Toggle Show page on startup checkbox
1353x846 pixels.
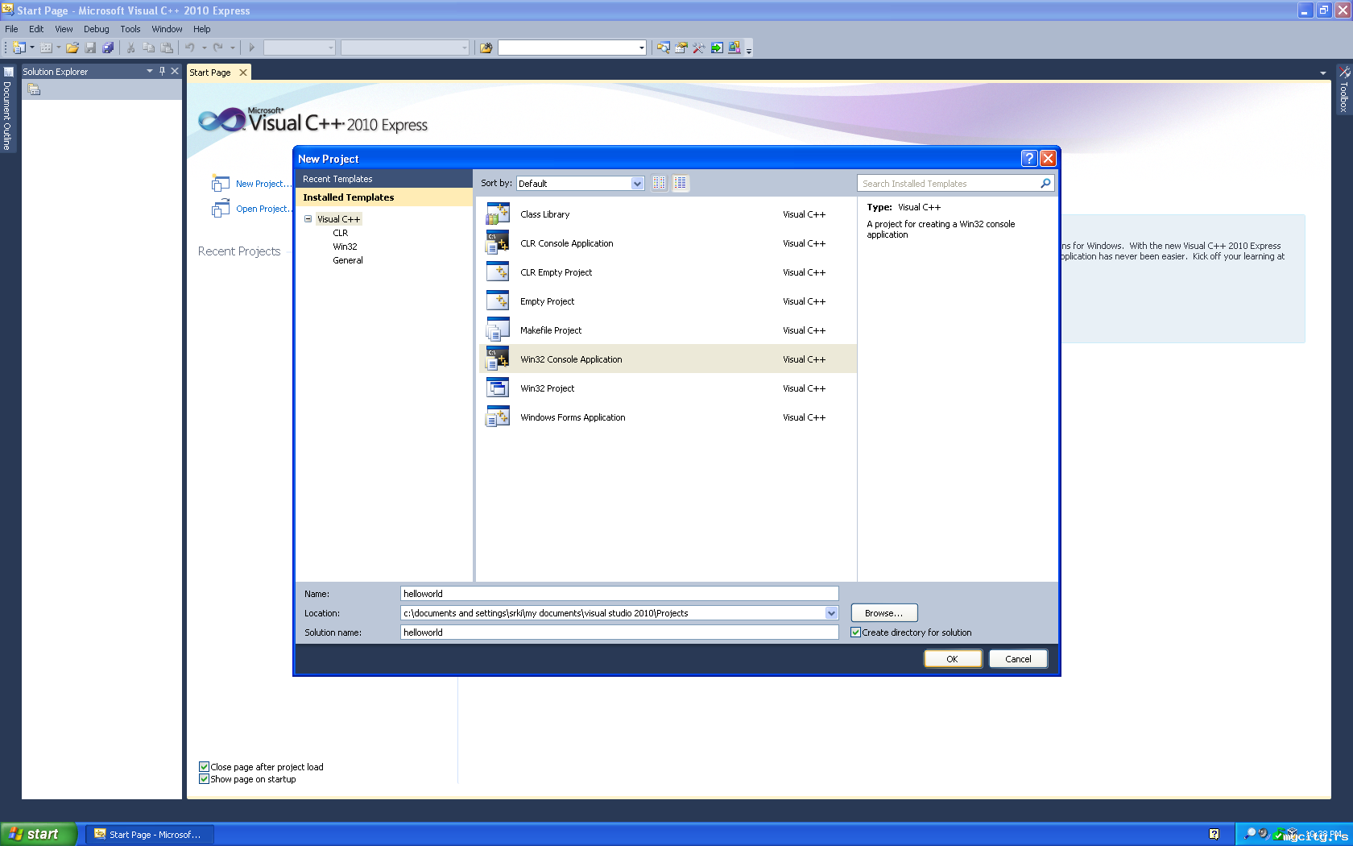[204, 779]
